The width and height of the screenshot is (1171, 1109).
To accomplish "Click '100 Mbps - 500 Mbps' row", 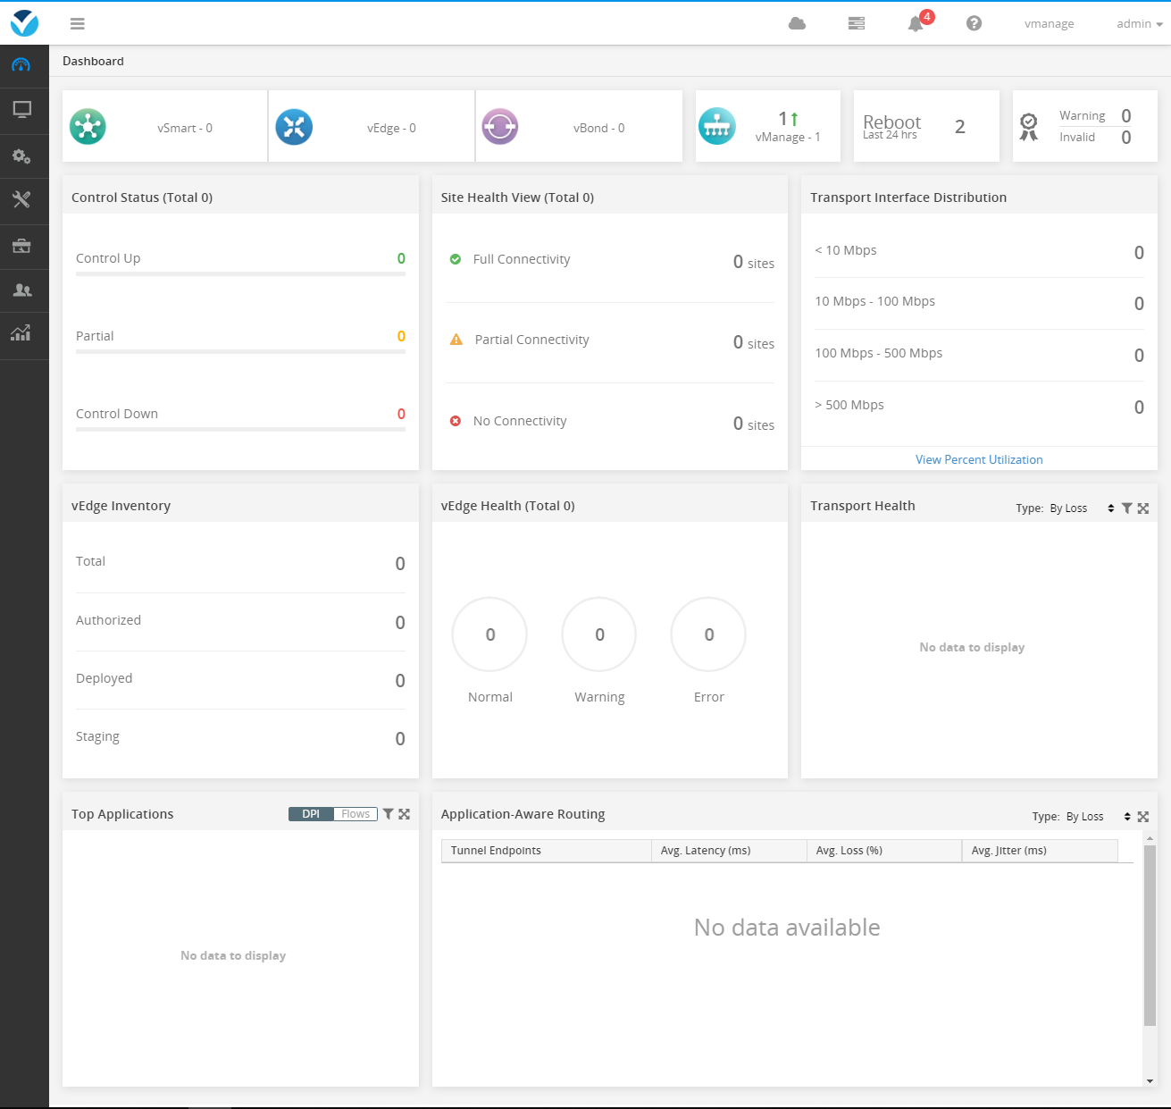I will click(x=979, y=356).
